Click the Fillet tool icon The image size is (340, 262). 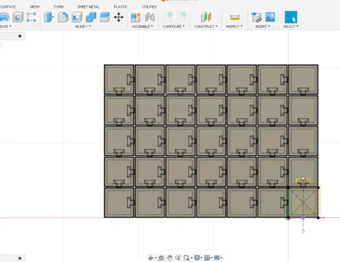click(x=63, y=17)
